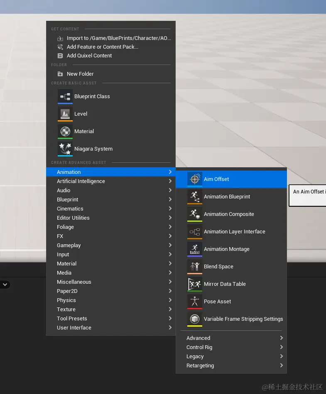The height and width of the screenshot is (394, 326).
Task: Choose Blend Space label
Action: click(x=218, y=267)
